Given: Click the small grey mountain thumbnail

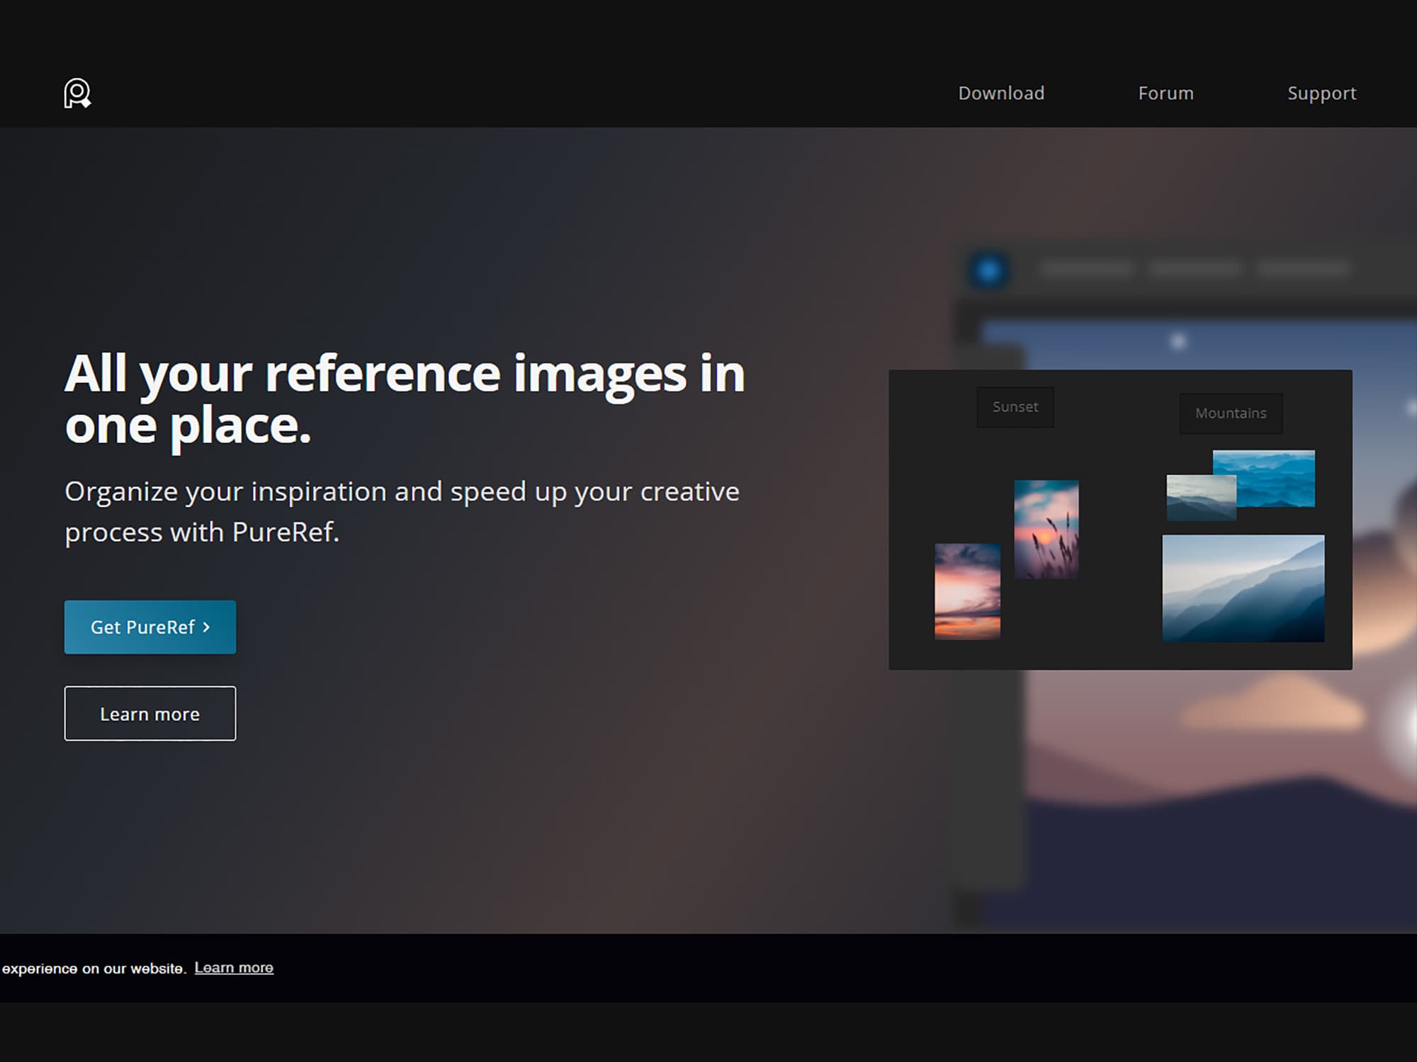Looking at the screenshot, I should click(1201, 498).
